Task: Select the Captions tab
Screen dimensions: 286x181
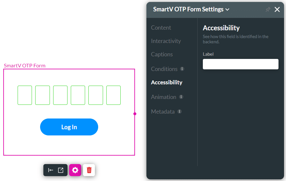Action: click(x=162, y=54)
